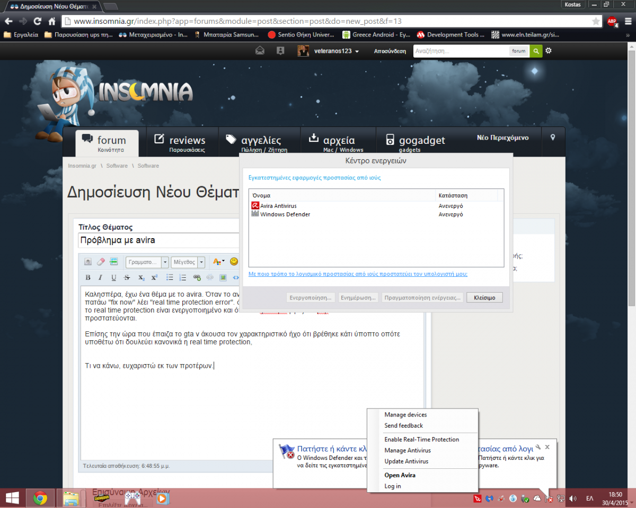Insert a numbered list
The image size is (636, 508).
click(183, 277)
